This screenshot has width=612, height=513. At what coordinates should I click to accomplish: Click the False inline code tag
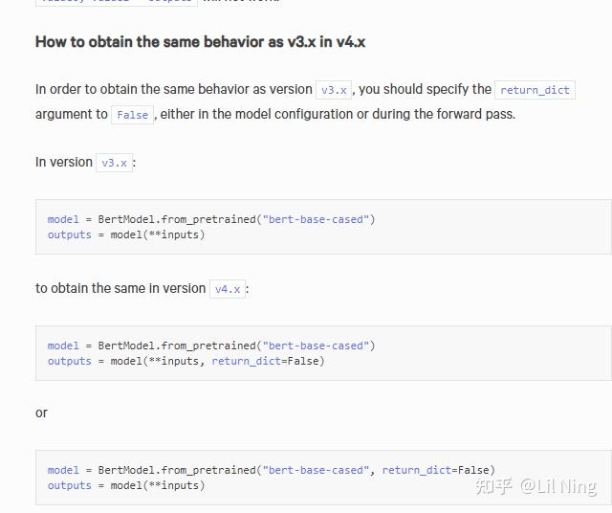(132, 115)
